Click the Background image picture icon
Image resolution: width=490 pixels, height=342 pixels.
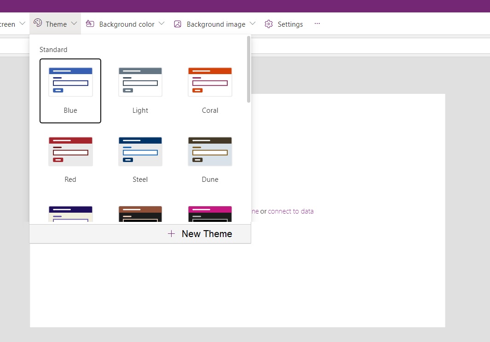coord(178,23)
